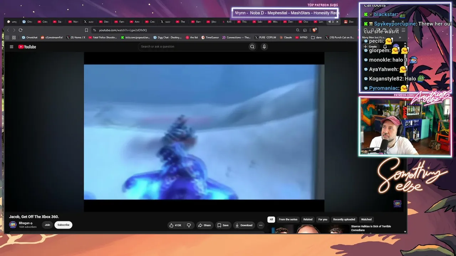This screenshot has width=456, height=256.
Task: Open 'the list' bookmark
Action: (192, 37)
